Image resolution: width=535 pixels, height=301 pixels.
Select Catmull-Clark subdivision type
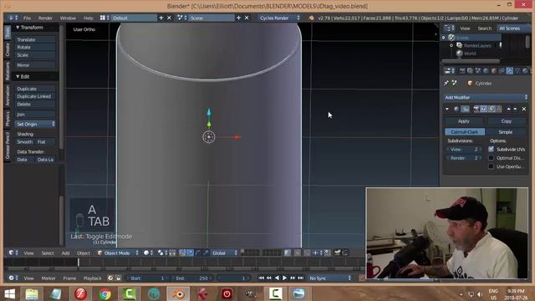point(465,132)
